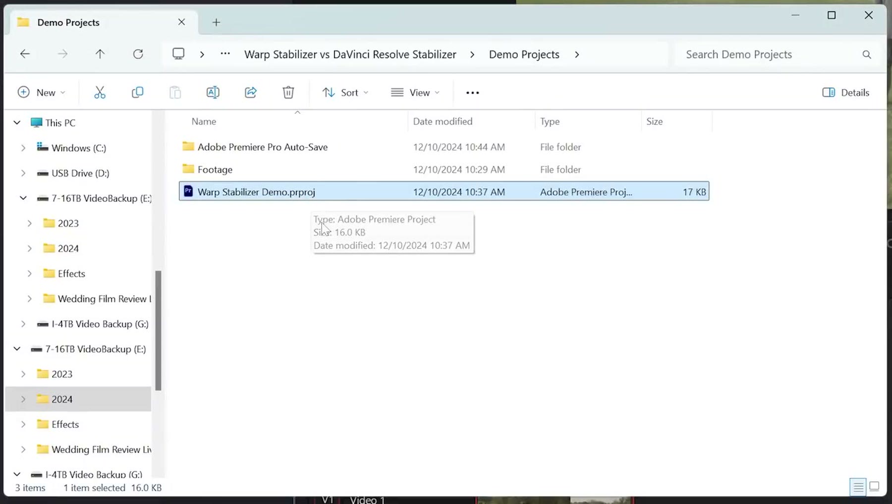Click the Delete trash icon

tap(288, 93)
